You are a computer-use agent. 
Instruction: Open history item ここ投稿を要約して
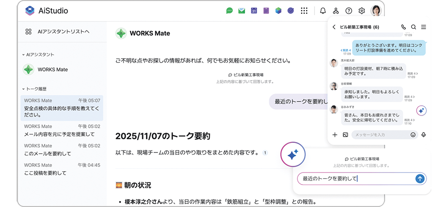coord(62,169)
